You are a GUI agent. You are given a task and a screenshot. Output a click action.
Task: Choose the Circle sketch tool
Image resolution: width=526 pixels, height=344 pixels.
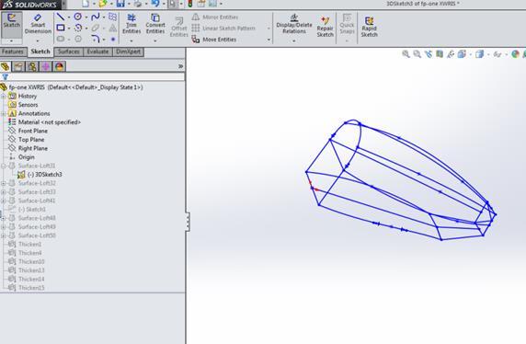click(78, 17)
